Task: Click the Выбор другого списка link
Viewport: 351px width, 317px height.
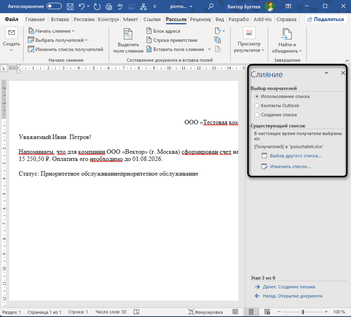Action: pos(295,156)
